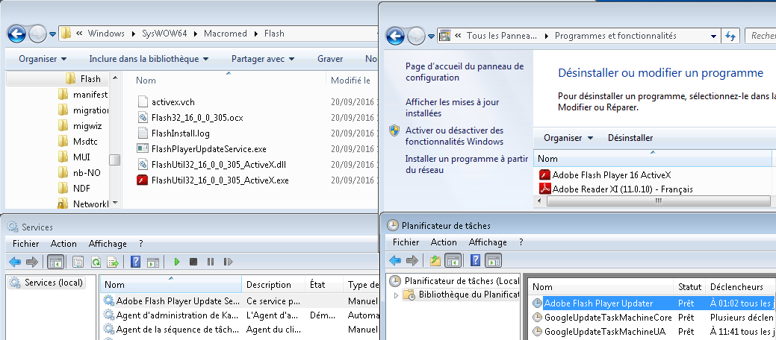Click the blue help icon in Services toolbar

[x=136, y=262]
